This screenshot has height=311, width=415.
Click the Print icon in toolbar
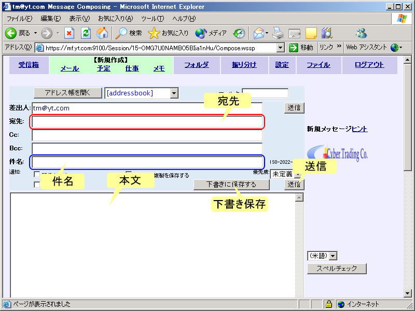[x=279, y=33]
